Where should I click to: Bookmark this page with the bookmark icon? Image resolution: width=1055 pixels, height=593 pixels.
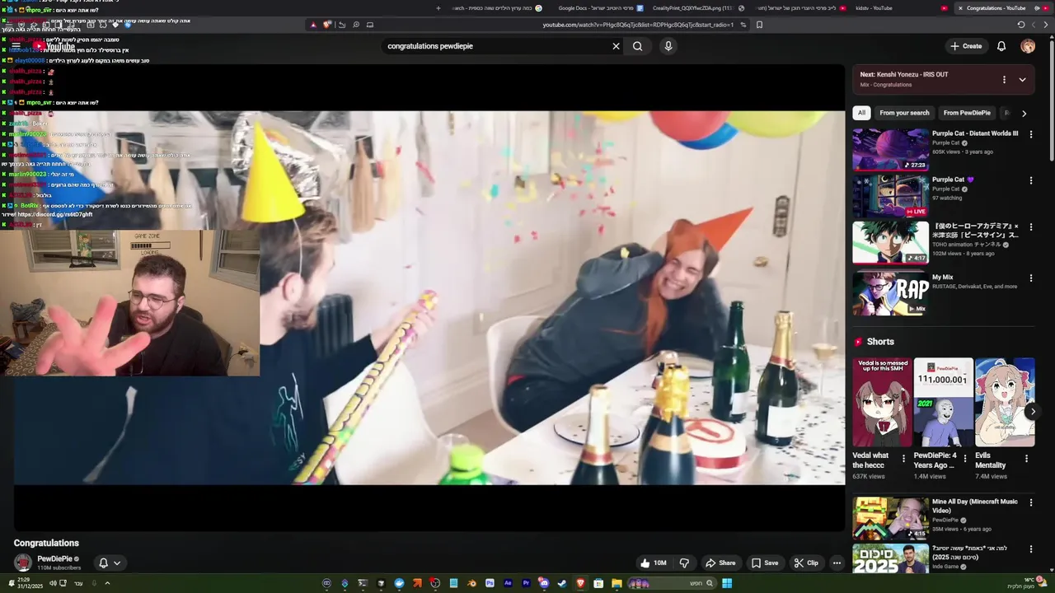759,25
